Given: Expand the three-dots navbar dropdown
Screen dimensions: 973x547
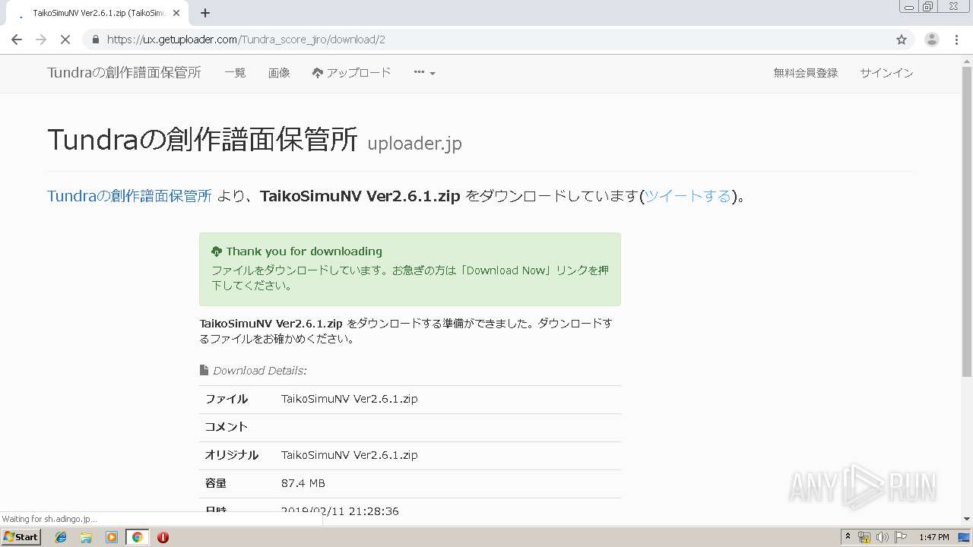Looking at the screenshot, I should point(424,73).
